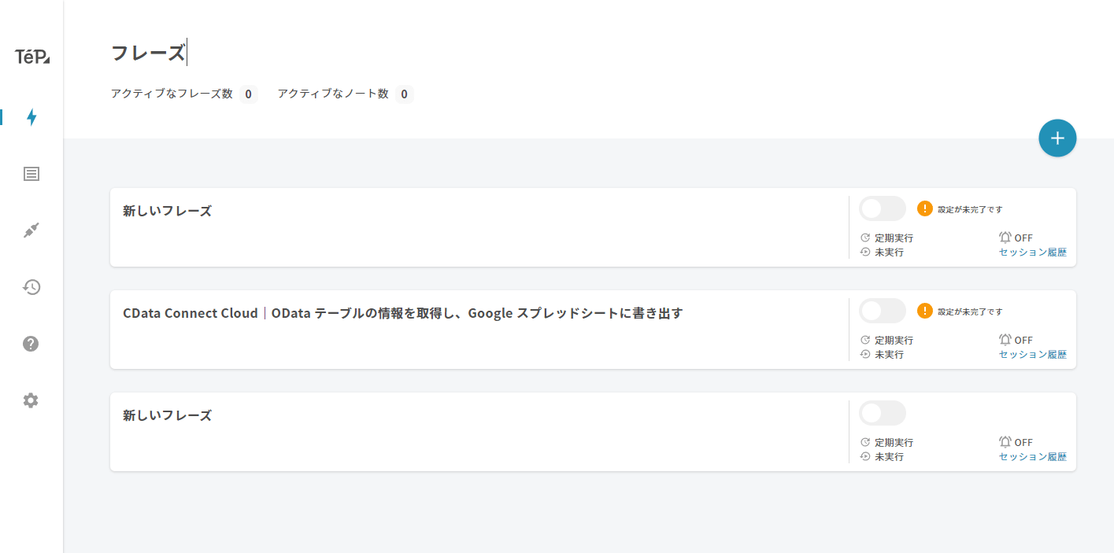
Task: Open セッション履歴 for the CData phrase
Action: 1033,355
